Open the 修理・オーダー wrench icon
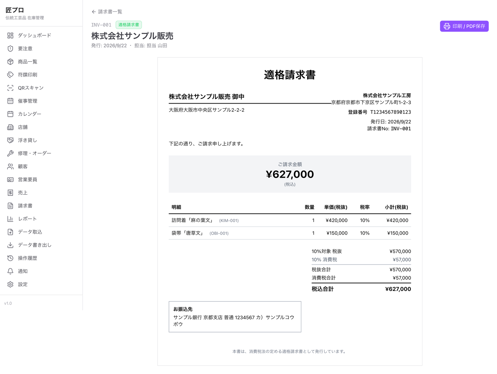The image size is (497, 374). coord(10,153)
